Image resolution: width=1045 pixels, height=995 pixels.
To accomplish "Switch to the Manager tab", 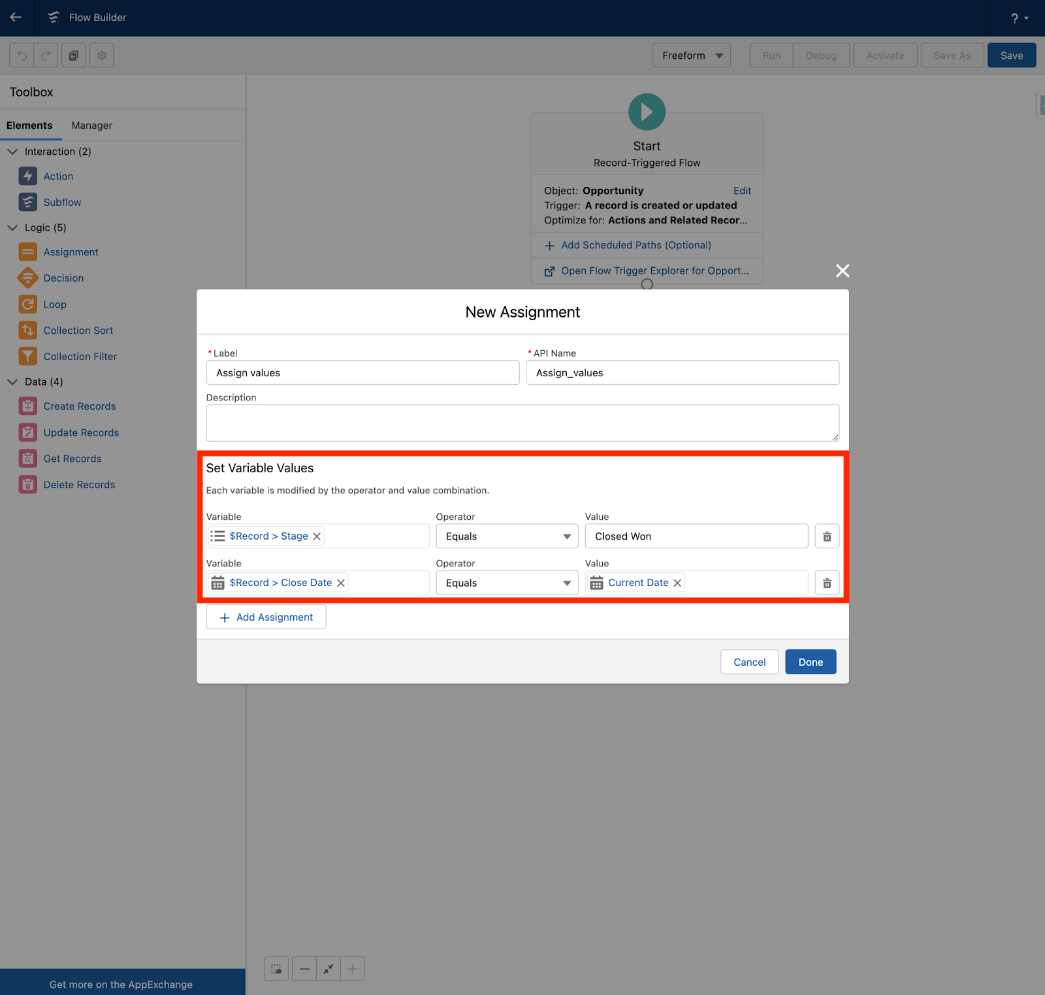I will pyautogui.click(x=91, y=125).
